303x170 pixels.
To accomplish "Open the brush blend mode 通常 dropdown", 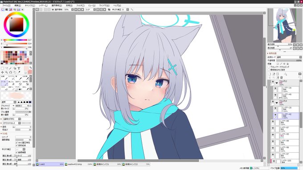I will tap(9, 102).
